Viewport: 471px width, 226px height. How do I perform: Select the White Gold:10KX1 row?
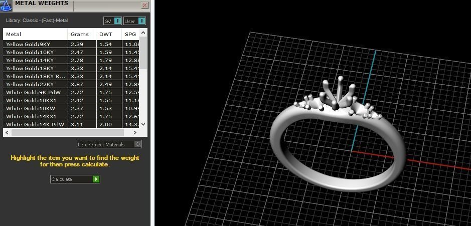coord(71,100)
